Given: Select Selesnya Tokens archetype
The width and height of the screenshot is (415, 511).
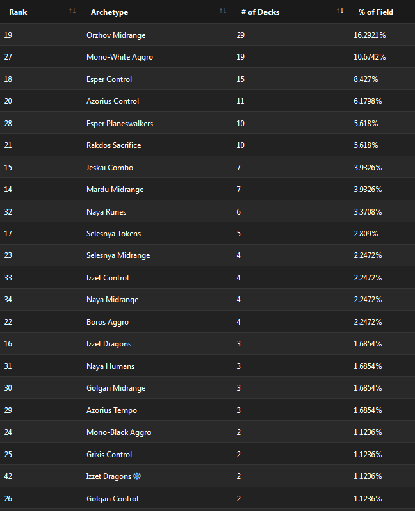Looking at the screenshot, I should coord(114,234).
